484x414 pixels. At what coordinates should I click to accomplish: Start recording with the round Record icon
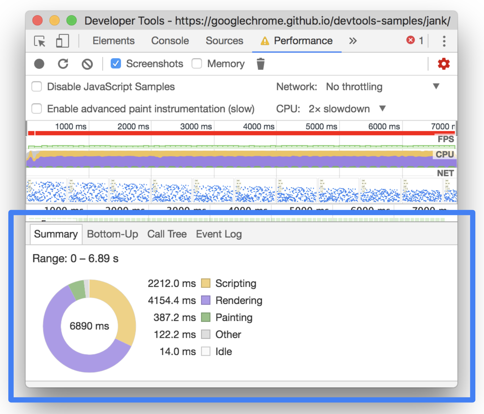pos(39,64)
